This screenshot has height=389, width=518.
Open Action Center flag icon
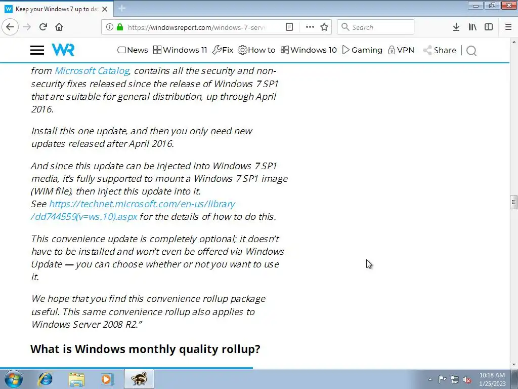442,379
